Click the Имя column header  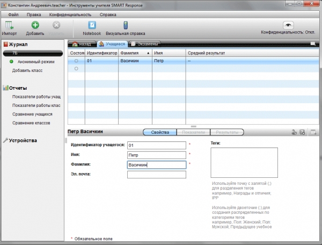pyautogui.click(x=169, y=53)
